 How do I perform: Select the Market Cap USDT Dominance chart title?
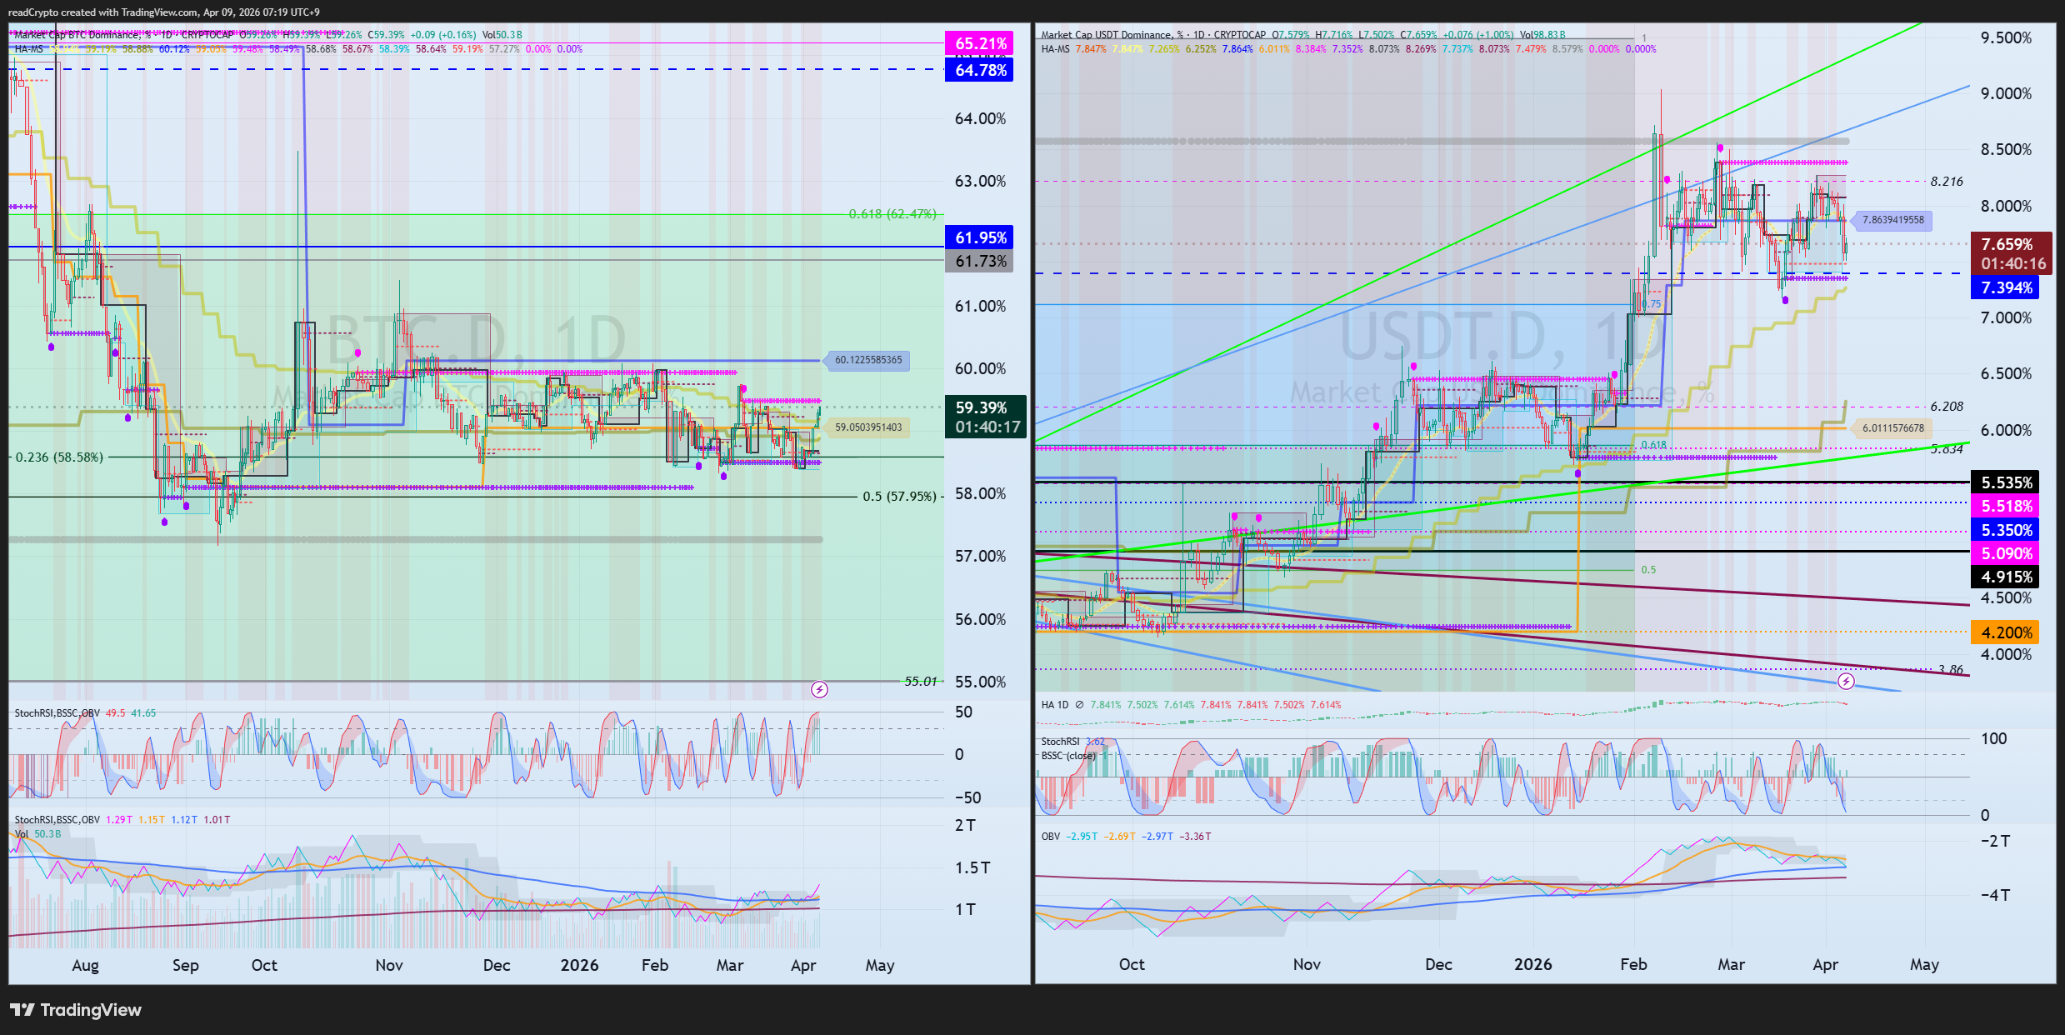coord(1108,35)
